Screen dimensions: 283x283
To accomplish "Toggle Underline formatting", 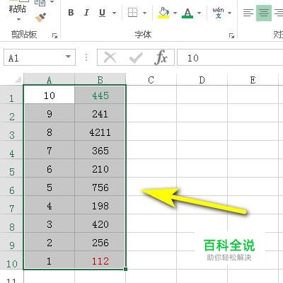I will tap(102, 13).
